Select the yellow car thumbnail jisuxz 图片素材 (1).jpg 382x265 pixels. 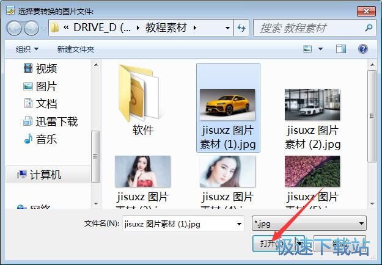click(x=228, y=105)
